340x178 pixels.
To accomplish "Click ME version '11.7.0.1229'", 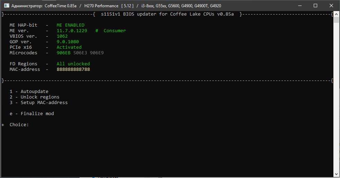I will [x=72, y=30].
